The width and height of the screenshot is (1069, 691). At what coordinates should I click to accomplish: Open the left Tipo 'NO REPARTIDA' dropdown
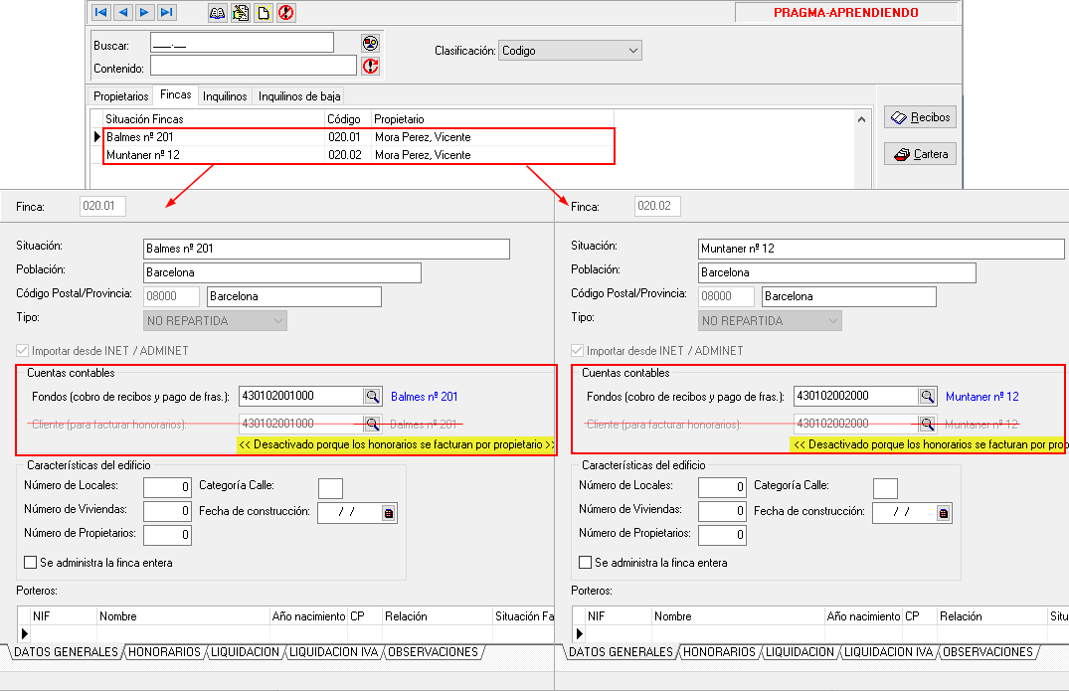(278, 321)
